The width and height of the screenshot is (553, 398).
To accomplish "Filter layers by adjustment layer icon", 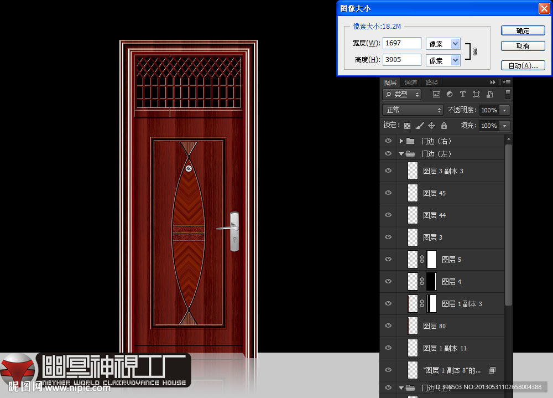I will 450,94.
